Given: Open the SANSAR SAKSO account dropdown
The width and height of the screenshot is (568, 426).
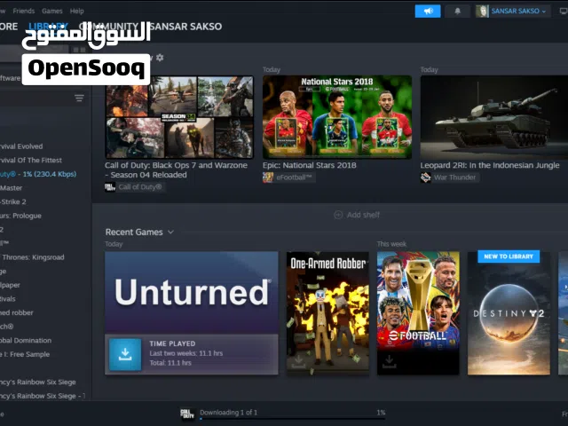Looking at the screenshot, I should (518, 12).
